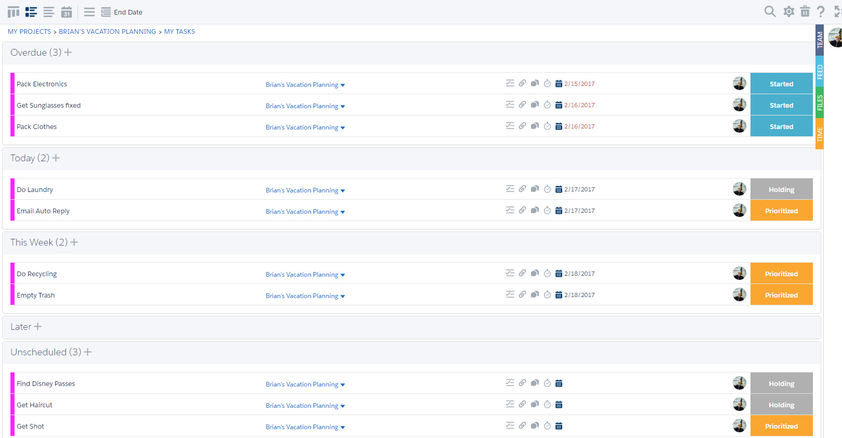This screenshot has height=438, width=842.
Task: Collapse the Unscheduled (3) section header
Action: pos(46,352)
